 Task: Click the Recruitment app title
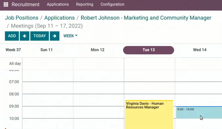pos(25,4)
